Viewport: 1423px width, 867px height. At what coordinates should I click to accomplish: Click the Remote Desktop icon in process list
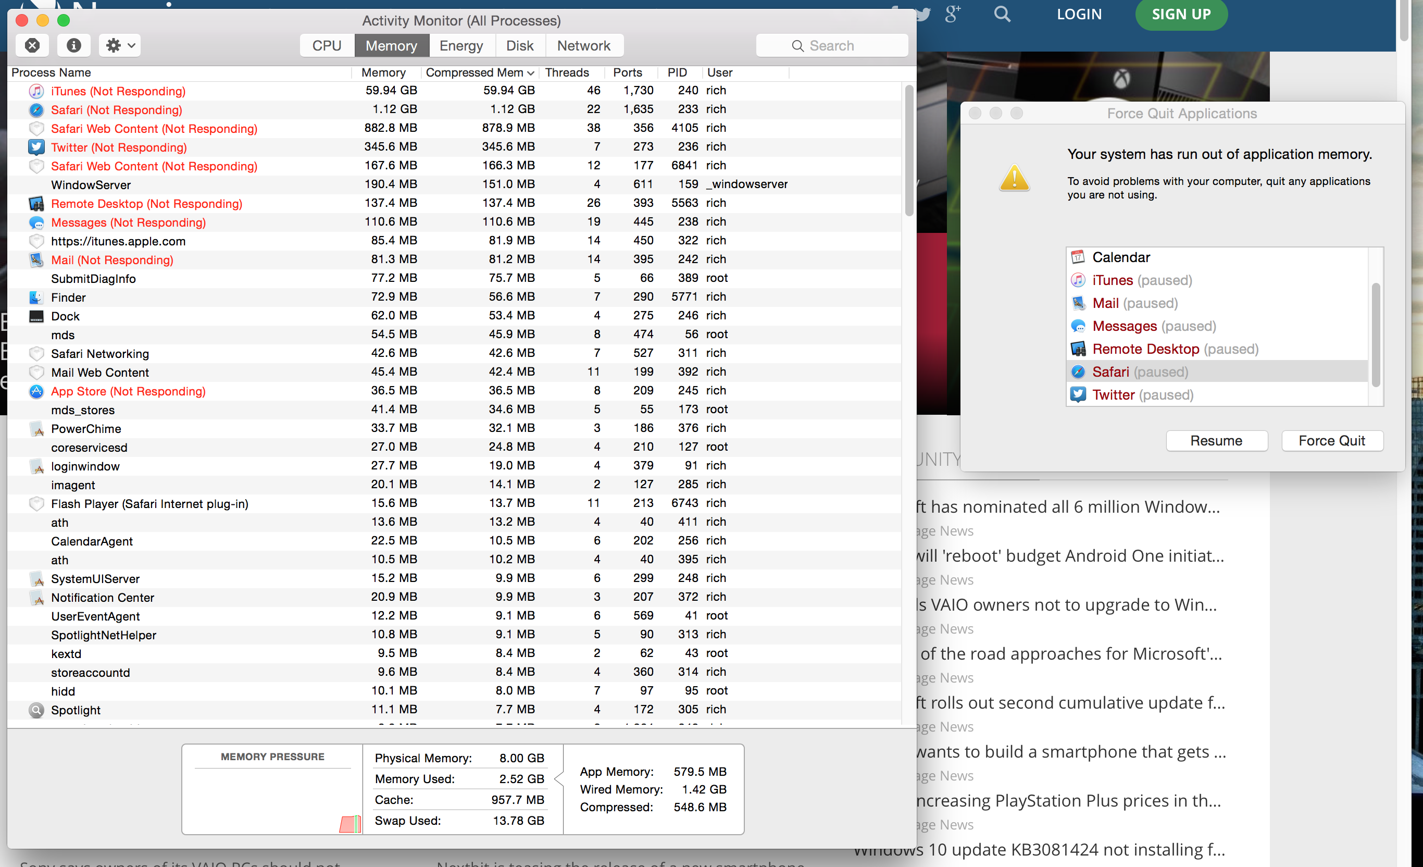tap(36, 203)
